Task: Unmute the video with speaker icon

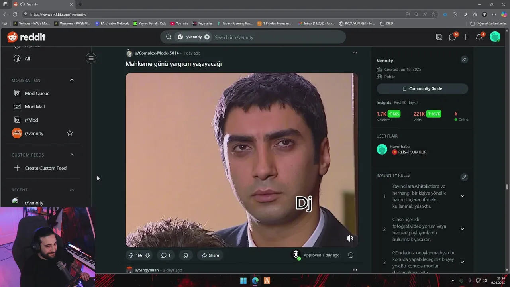Action: coord(350,238)
